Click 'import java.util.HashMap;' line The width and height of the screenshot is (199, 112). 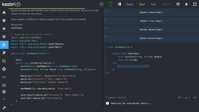click(26, 38)
